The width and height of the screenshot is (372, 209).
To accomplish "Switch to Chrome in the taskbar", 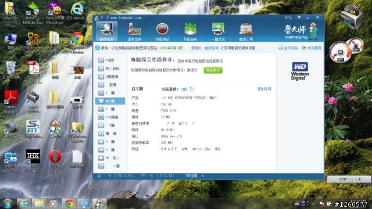I will coord(69,204).
